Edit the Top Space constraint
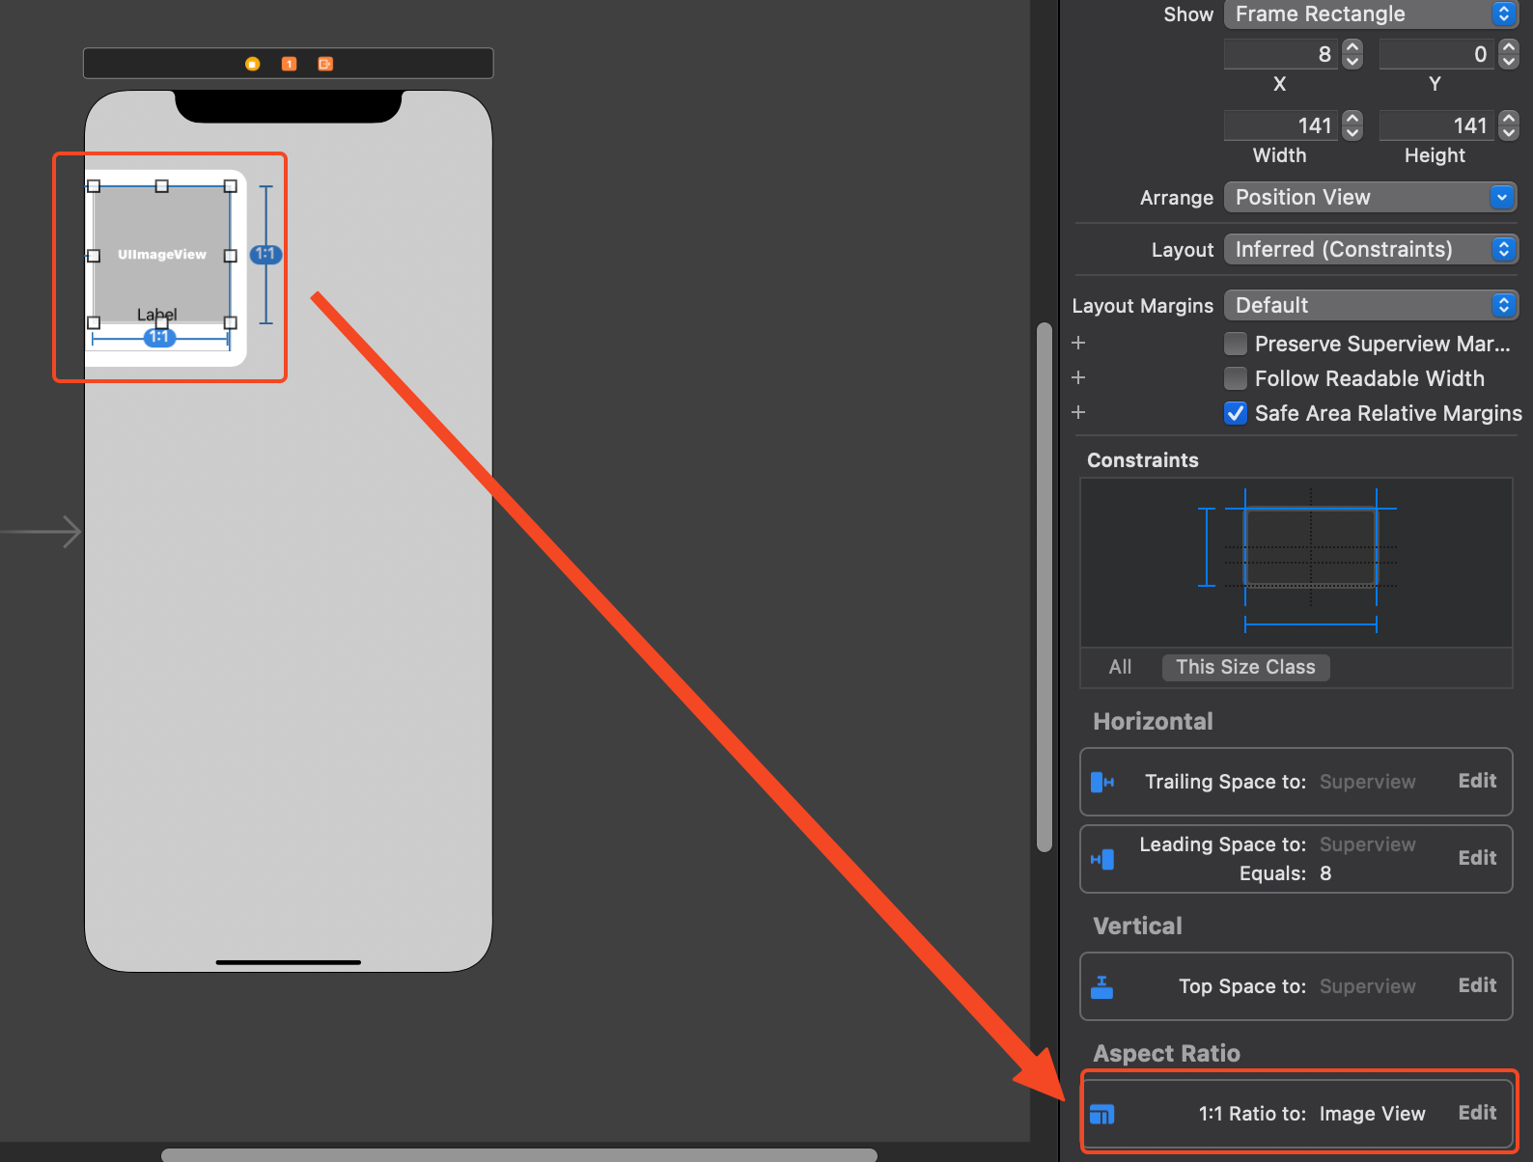The image size is (1533, 1162). pyautogui.click(x=1477, y=985)
